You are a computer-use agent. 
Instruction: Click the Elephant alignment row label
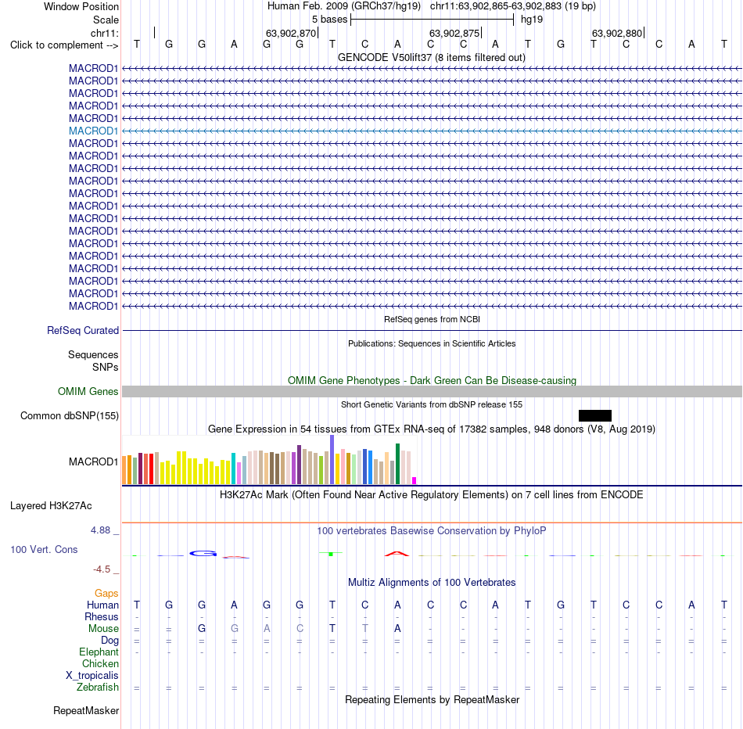click(x=99, y=652)
